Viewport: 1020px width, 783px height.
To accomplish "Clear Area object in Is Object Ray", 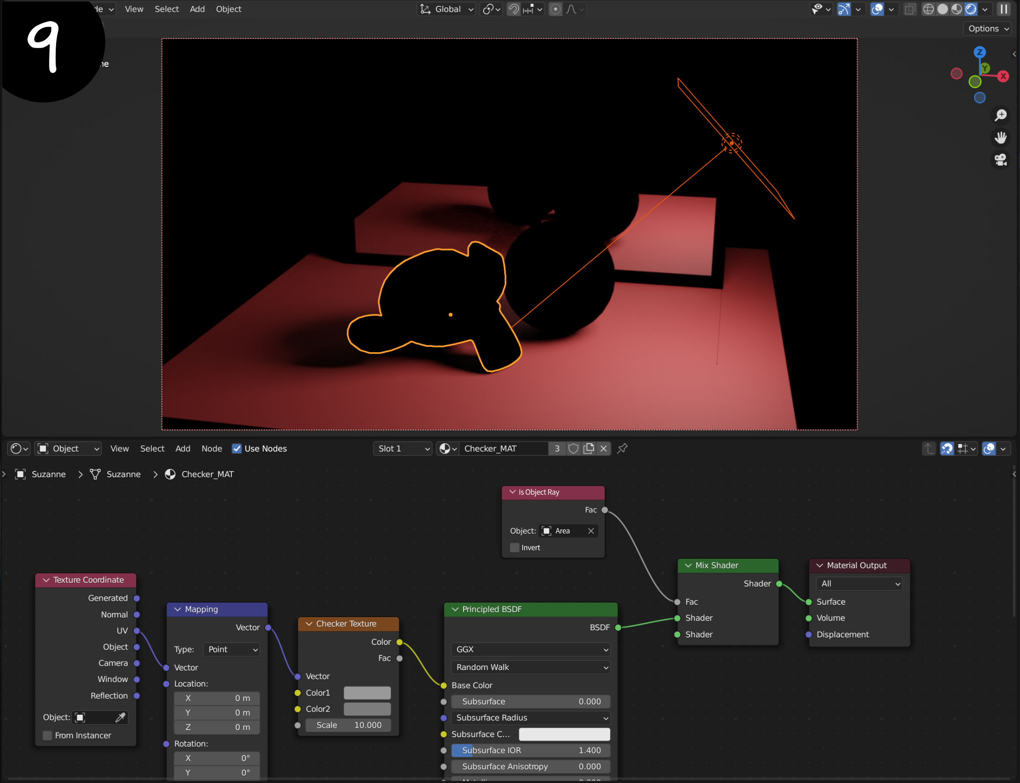I will (591, 531).
